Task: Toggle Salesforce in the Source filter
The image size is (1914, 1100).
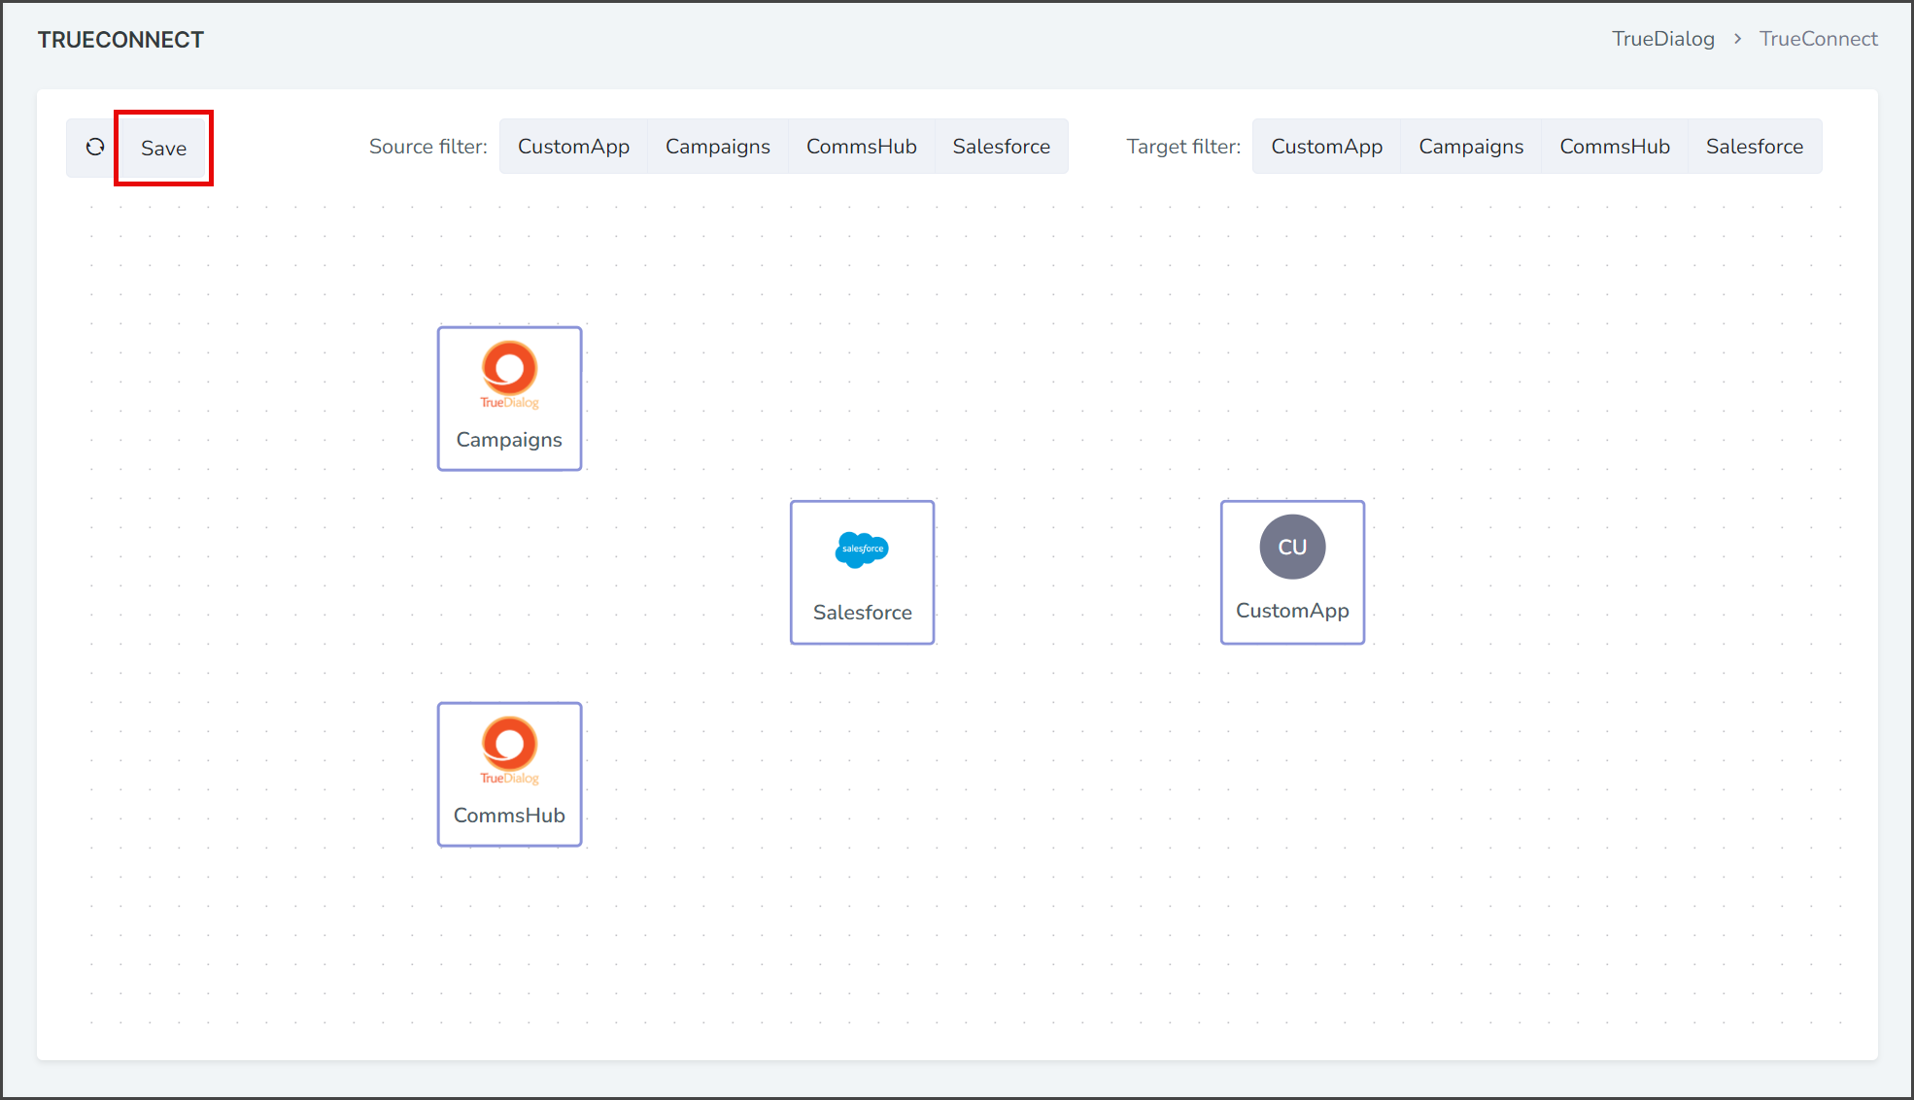Action: 1001,147
